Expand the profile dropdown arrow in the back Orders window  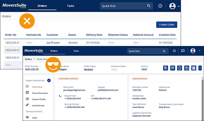coord(179,6)
